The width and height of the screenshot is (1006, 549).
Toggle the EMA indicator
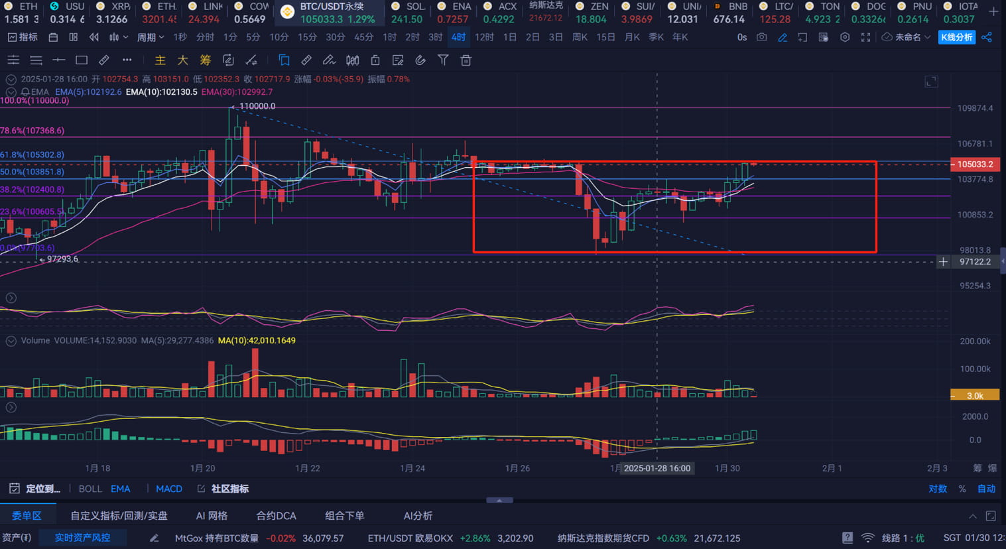point(120,489)
